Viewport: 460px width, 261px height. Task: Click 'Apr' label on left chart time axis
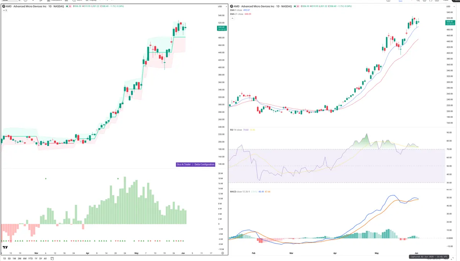tap(87, 253)
